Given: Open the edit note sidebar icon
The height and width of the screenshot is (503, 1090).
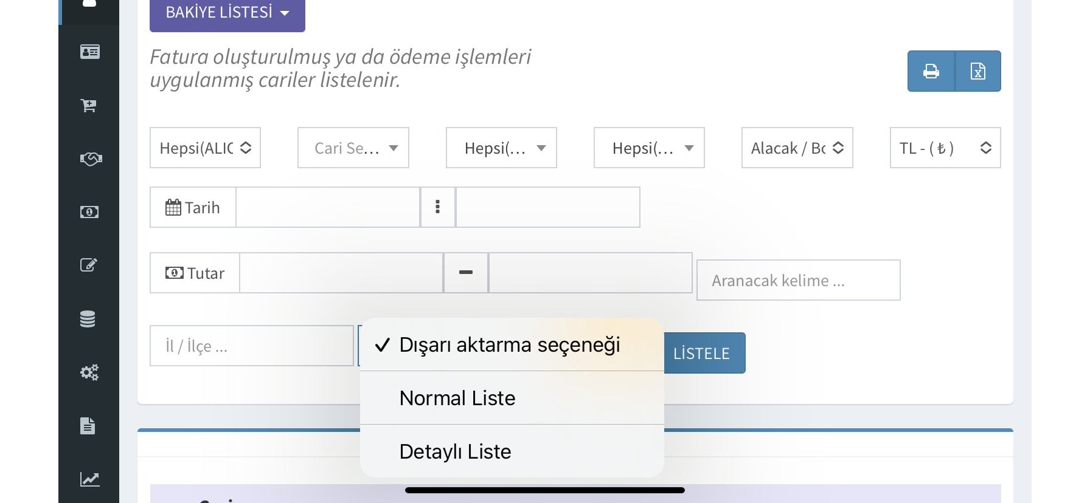Looking at the screenshot, I should coord(89,265).
